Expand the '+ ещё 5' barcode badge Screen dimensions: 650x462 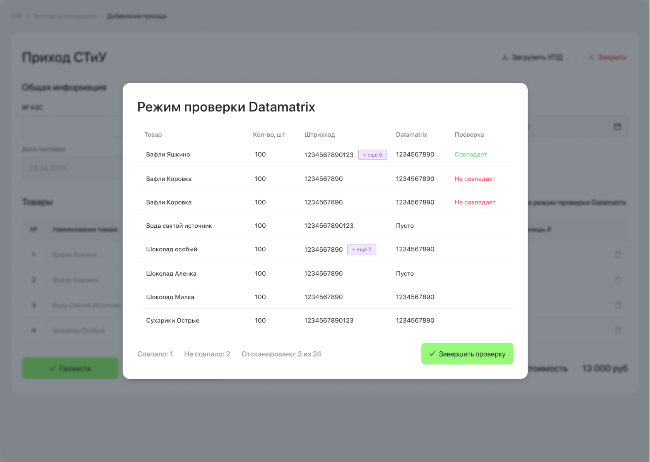tap(372, 155)
